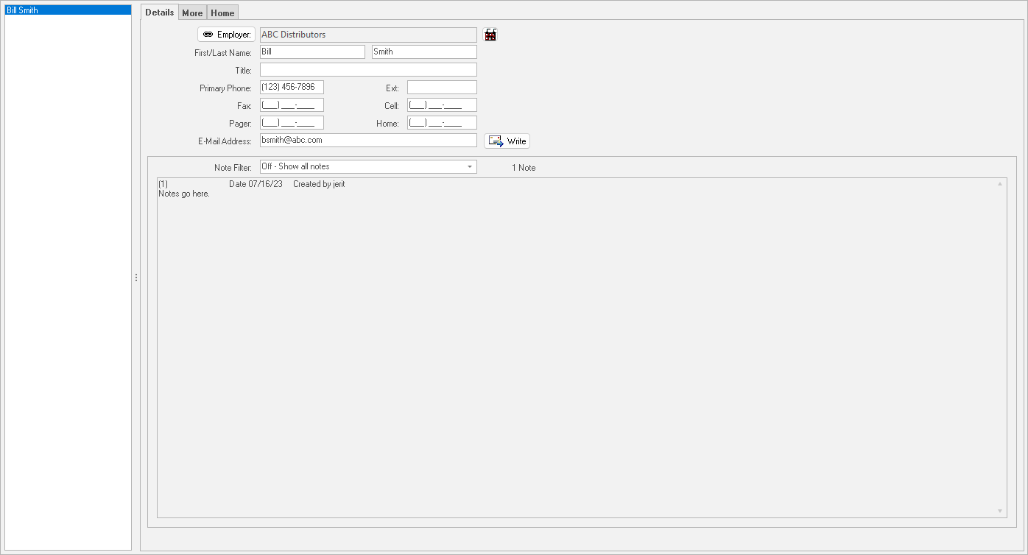Focus the empty Title field
The height and width of the screenshot is (555, 1028).
[x=368, y=70]
